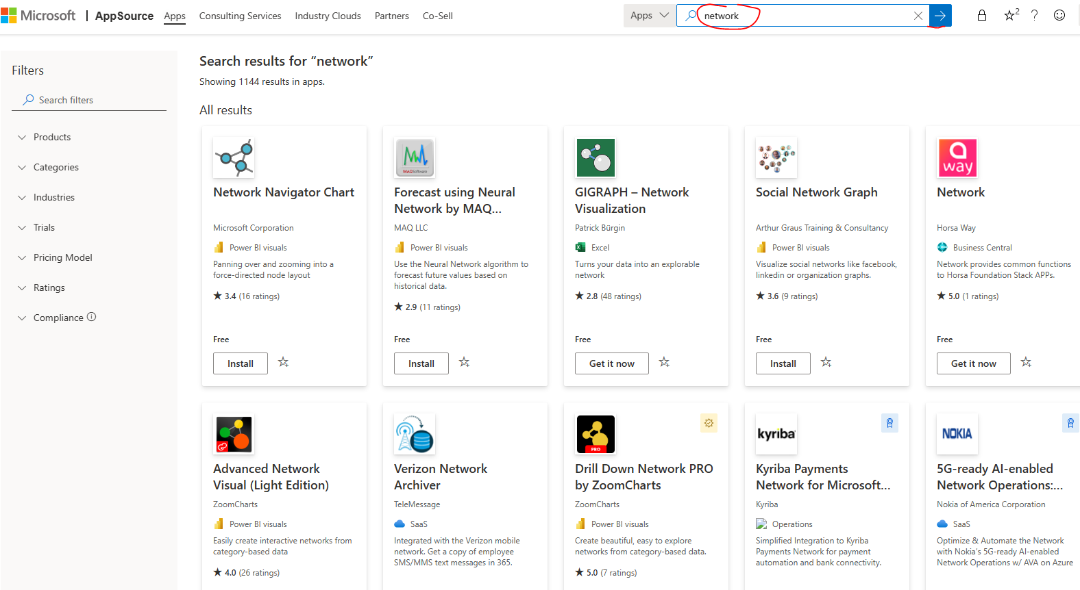
Task: Install Social Network Graph
Action: [783, 363]
